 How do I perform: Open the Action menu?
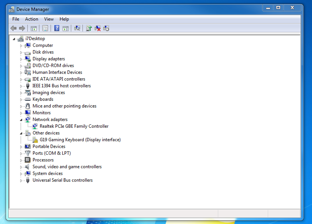(32, 19)
